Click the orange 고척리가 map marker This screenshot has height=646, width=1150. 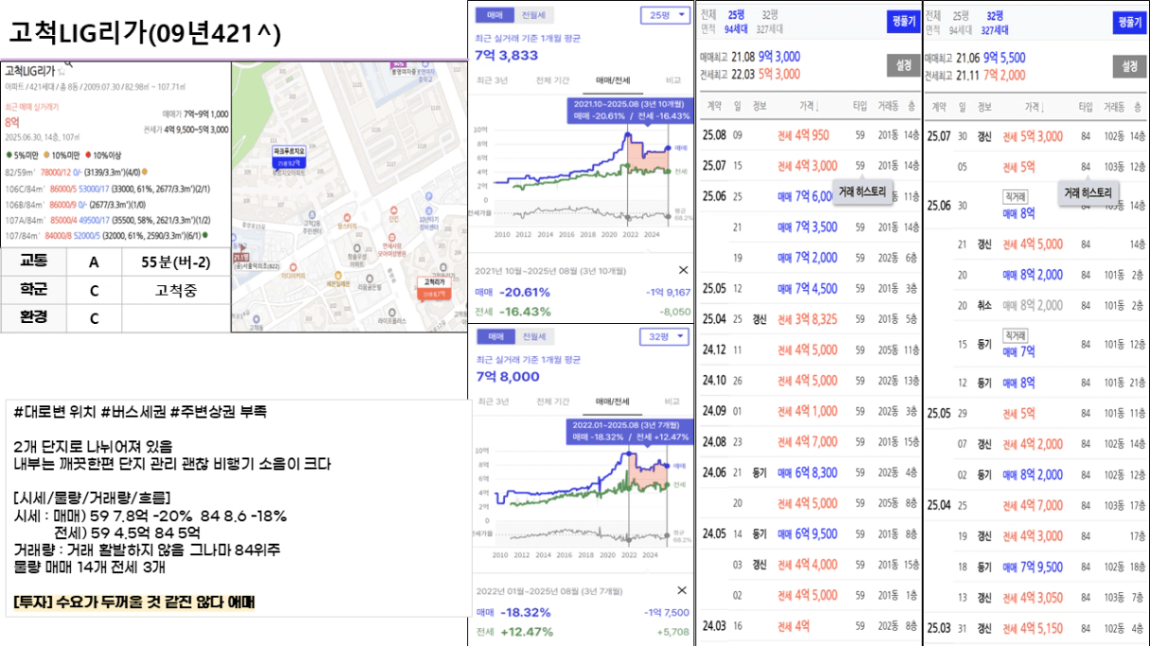pyautogui.click(x=434, y=287)
